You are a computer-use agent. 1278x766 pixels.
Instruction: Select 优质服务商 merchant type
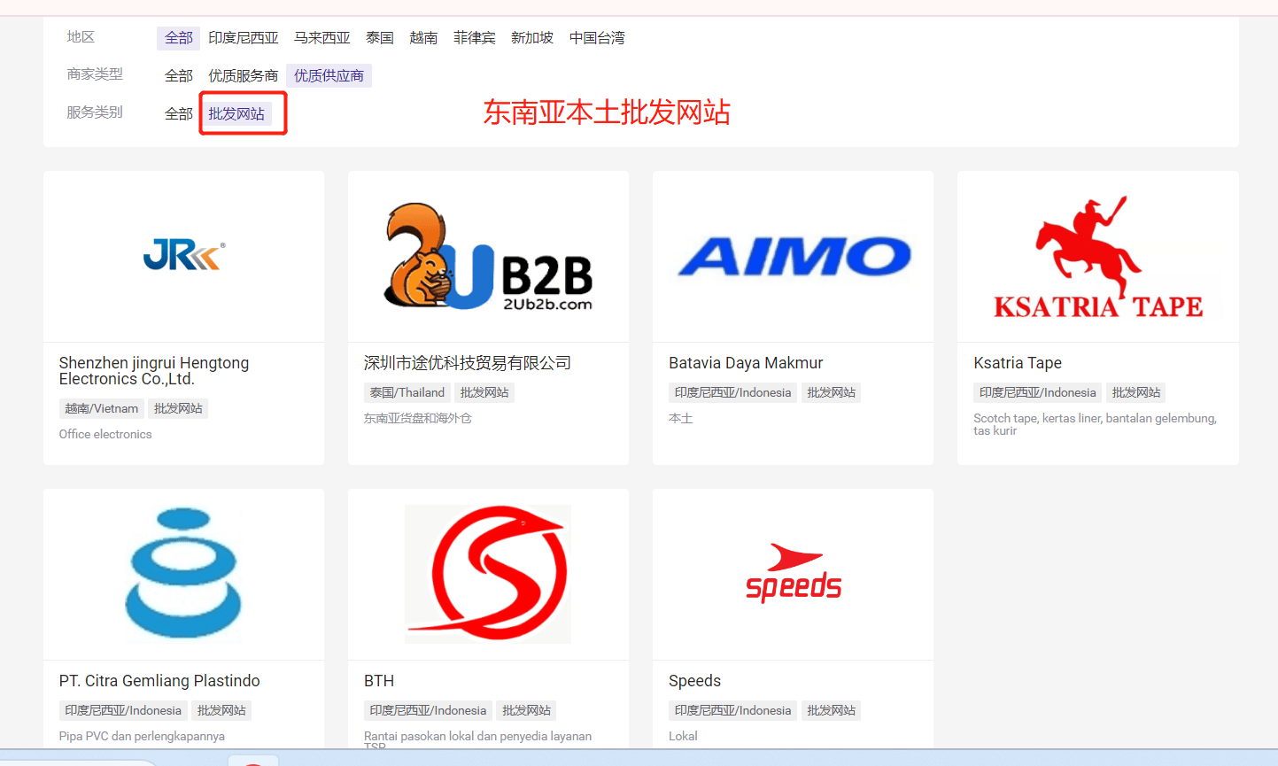[243, 76]
